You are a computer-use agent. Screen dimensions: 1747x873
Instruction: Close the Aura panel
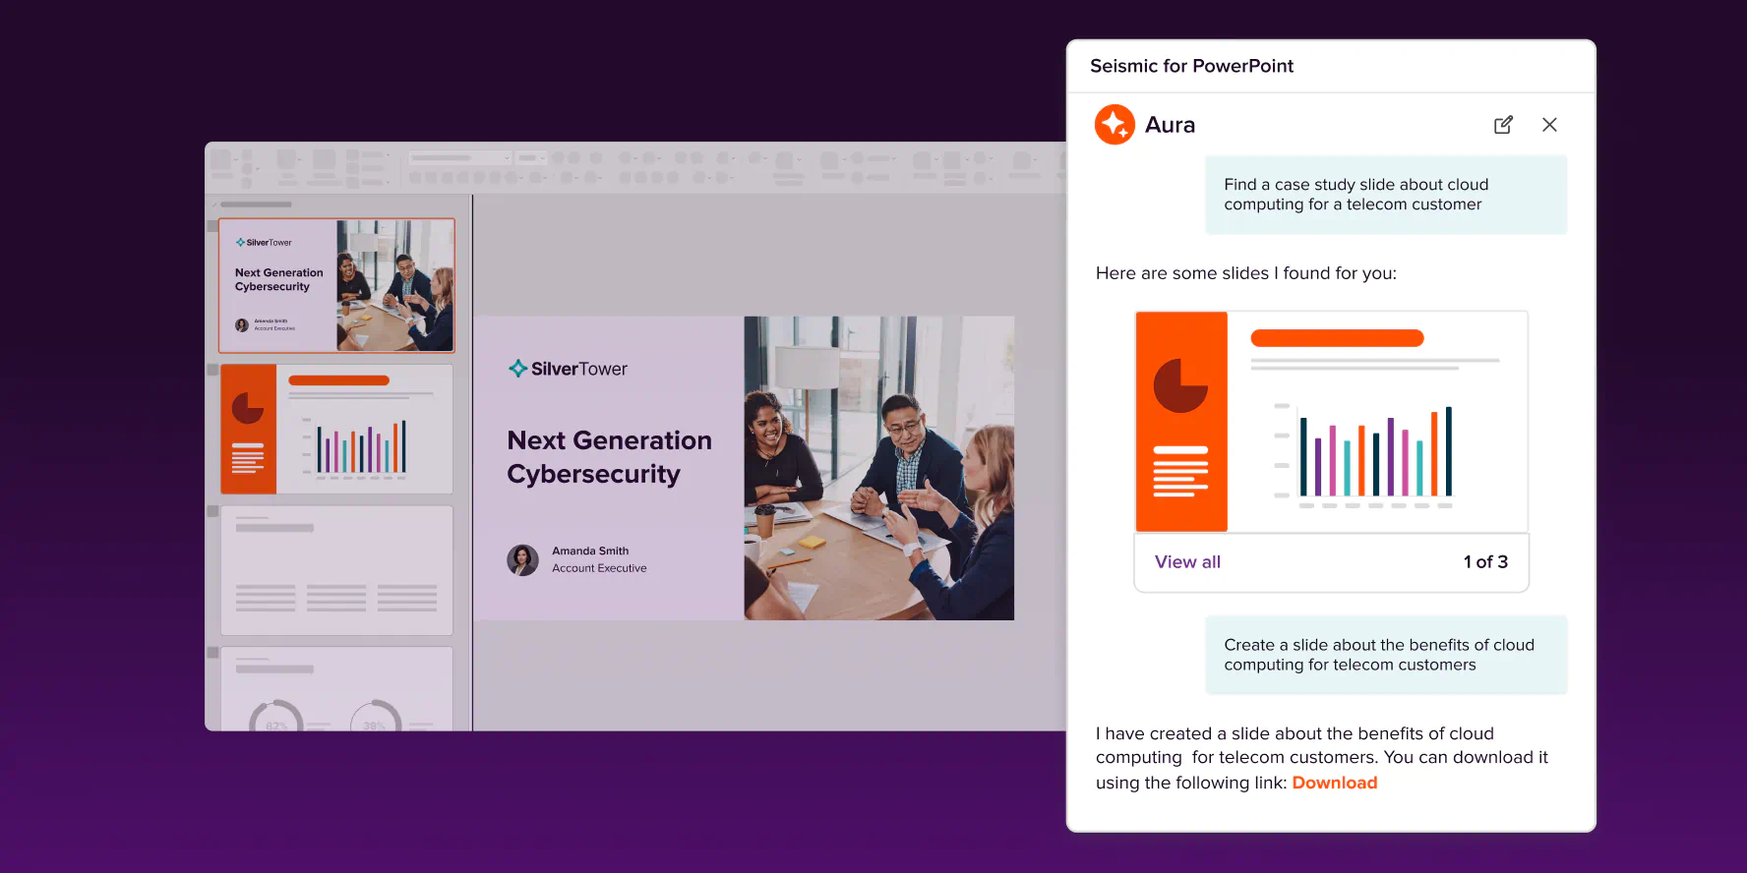(1549, 125)
